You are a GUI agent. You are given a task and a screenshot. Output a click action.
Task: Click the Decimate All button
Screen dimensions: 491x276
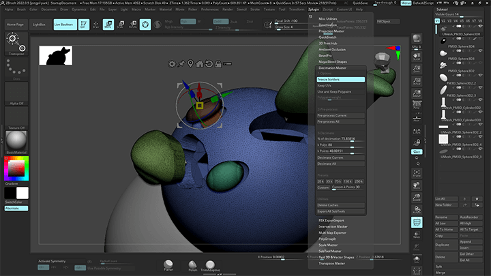pos(341,164)
